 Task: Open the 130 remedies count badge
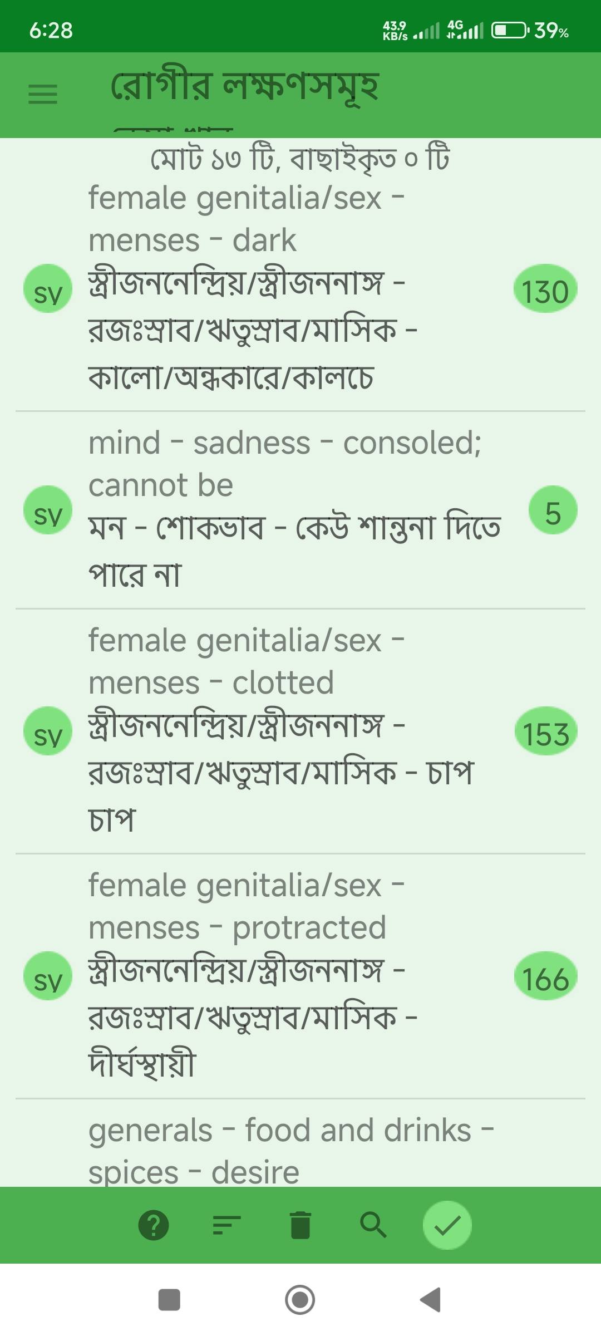click(x=545, y=288)
